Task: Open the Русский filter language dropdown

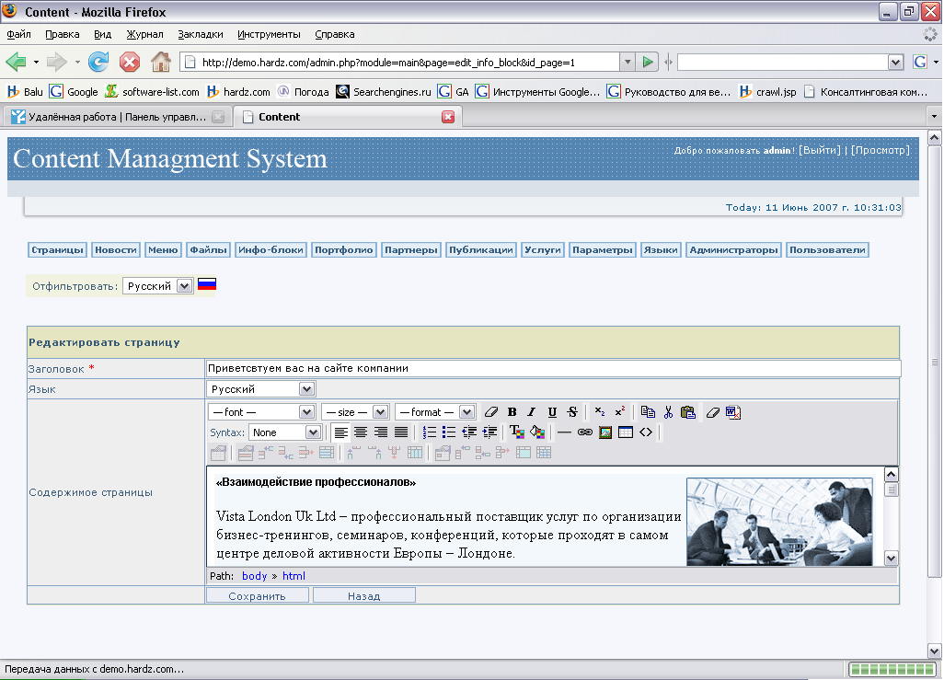Action: [158, 286]
